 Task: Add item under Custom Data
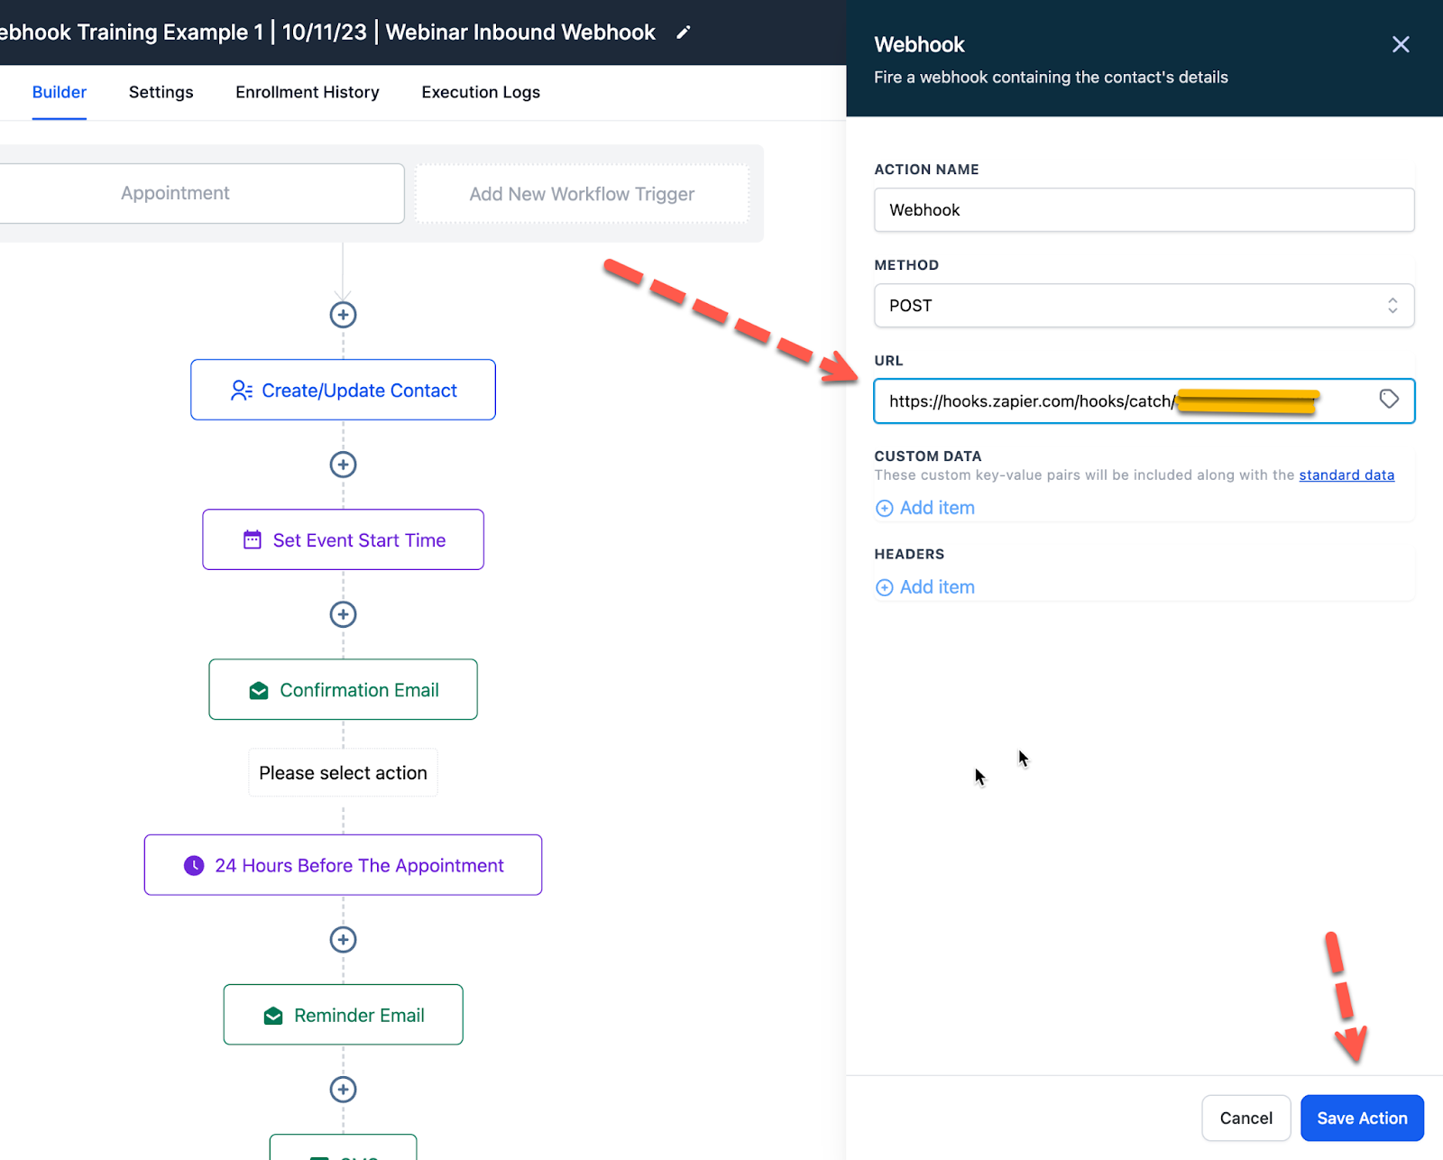[x=925, y=508]
